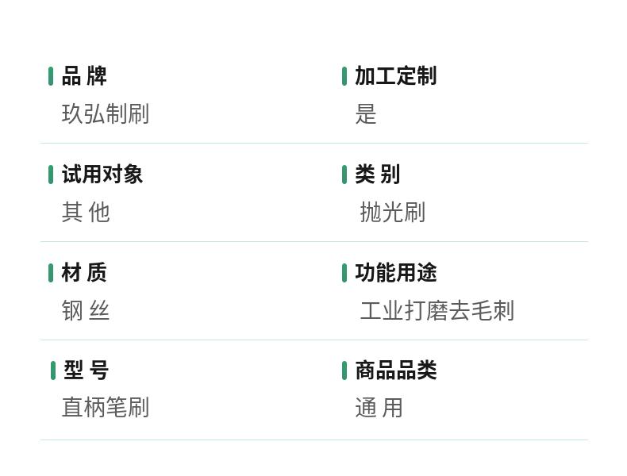Click the green marker beside 型号

pyautogui.click(x=53, y=370)
